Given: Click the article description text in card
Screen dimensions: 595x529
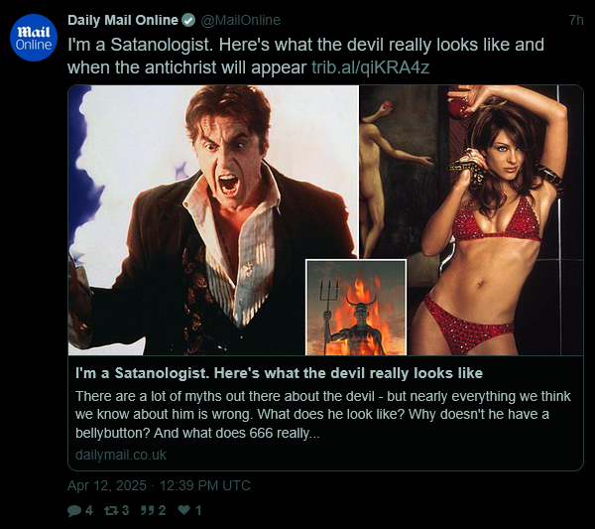Looking at the screenshot, I should [323, 414].
